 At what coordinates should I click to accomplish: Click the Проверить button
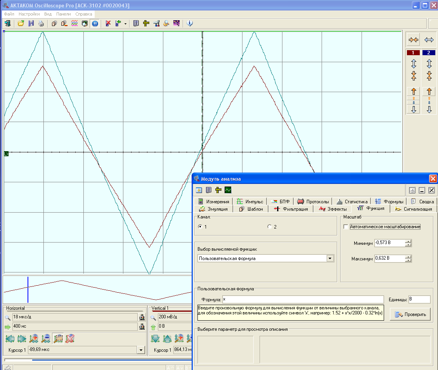[x=410, y=314]
